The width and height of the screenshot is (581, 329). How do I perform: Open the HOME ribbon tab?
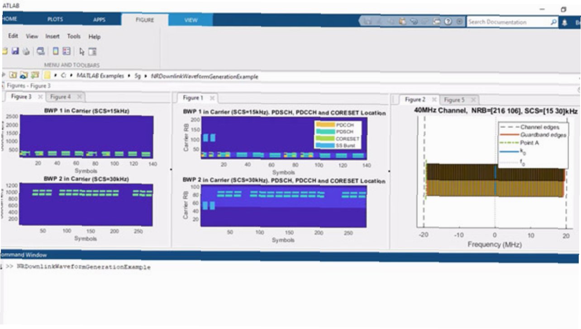tap(9, 19)
